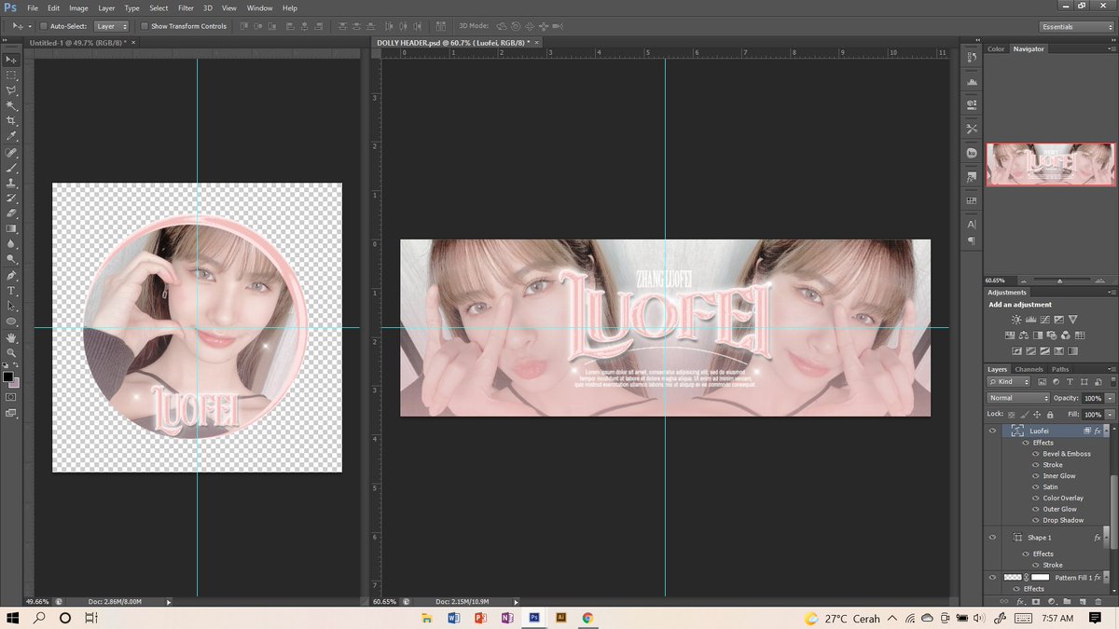Click the Navigator zoom out button
This screenshot has width=1119, height=629.
(1024, 280)
